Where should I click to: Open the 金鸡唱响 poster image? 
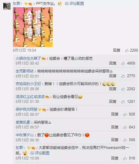pos(33,27)
